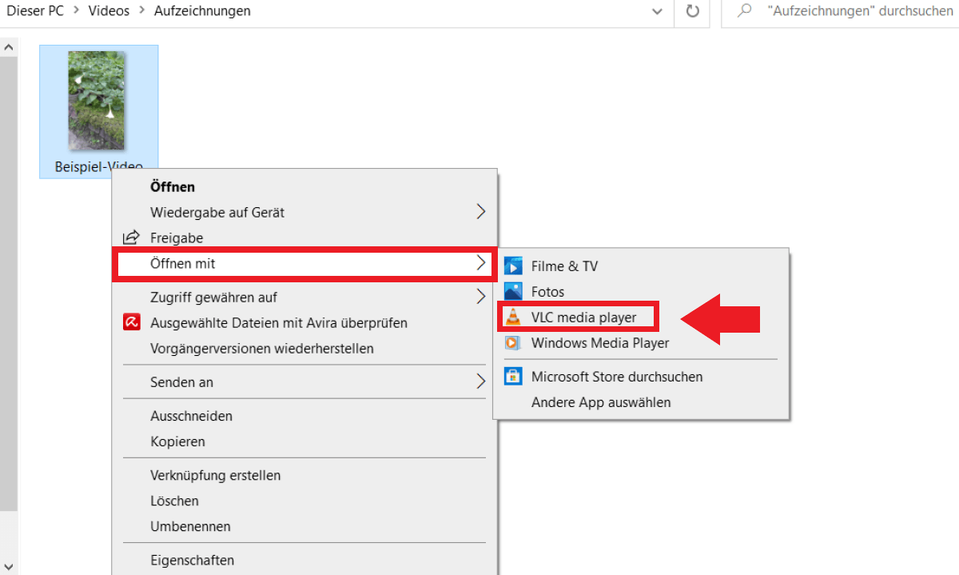
Task: Select Freigabe in the context menu
Action: [x=304, y=238]
